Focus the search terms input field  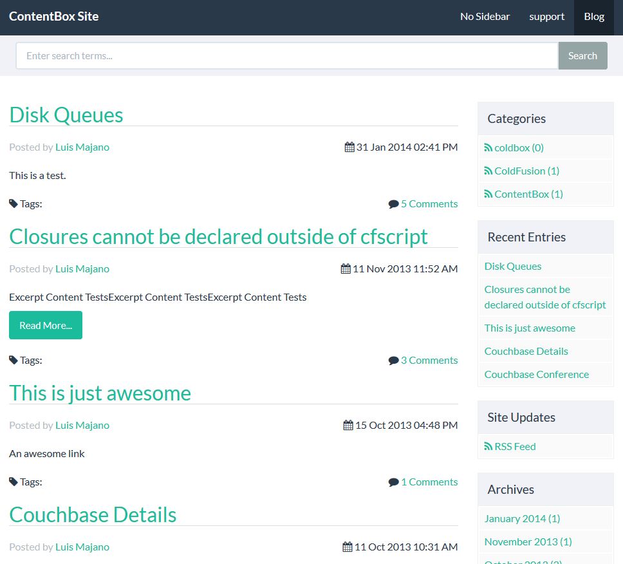286,56
